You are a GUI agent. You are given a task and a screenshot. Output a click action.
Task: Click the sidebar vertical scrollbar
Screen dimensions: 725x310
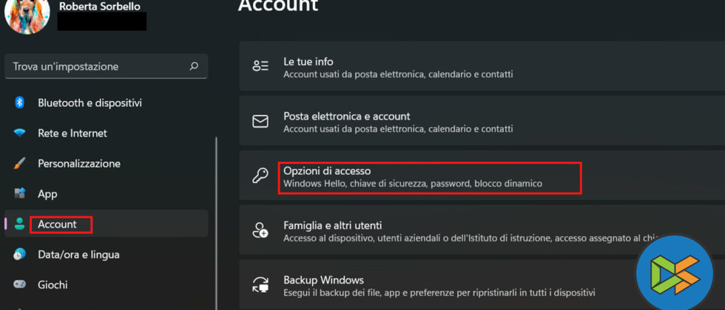[x=216, y=221]
